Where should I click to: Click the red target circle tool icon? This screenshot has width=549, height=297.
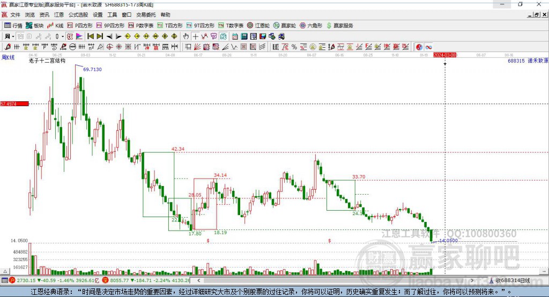pyautogui.click(x=109, y=47)
